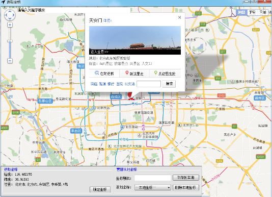The width and height of the screenshot is (272, 197).
Task: Click the latitude value 39.91513
Action: click(x=22, y=179)
